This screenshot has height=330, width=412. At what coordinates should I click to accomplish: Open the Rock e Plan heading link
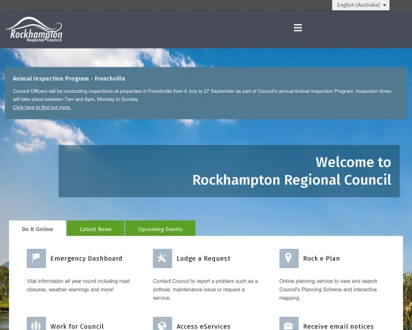tap(321, 258)
